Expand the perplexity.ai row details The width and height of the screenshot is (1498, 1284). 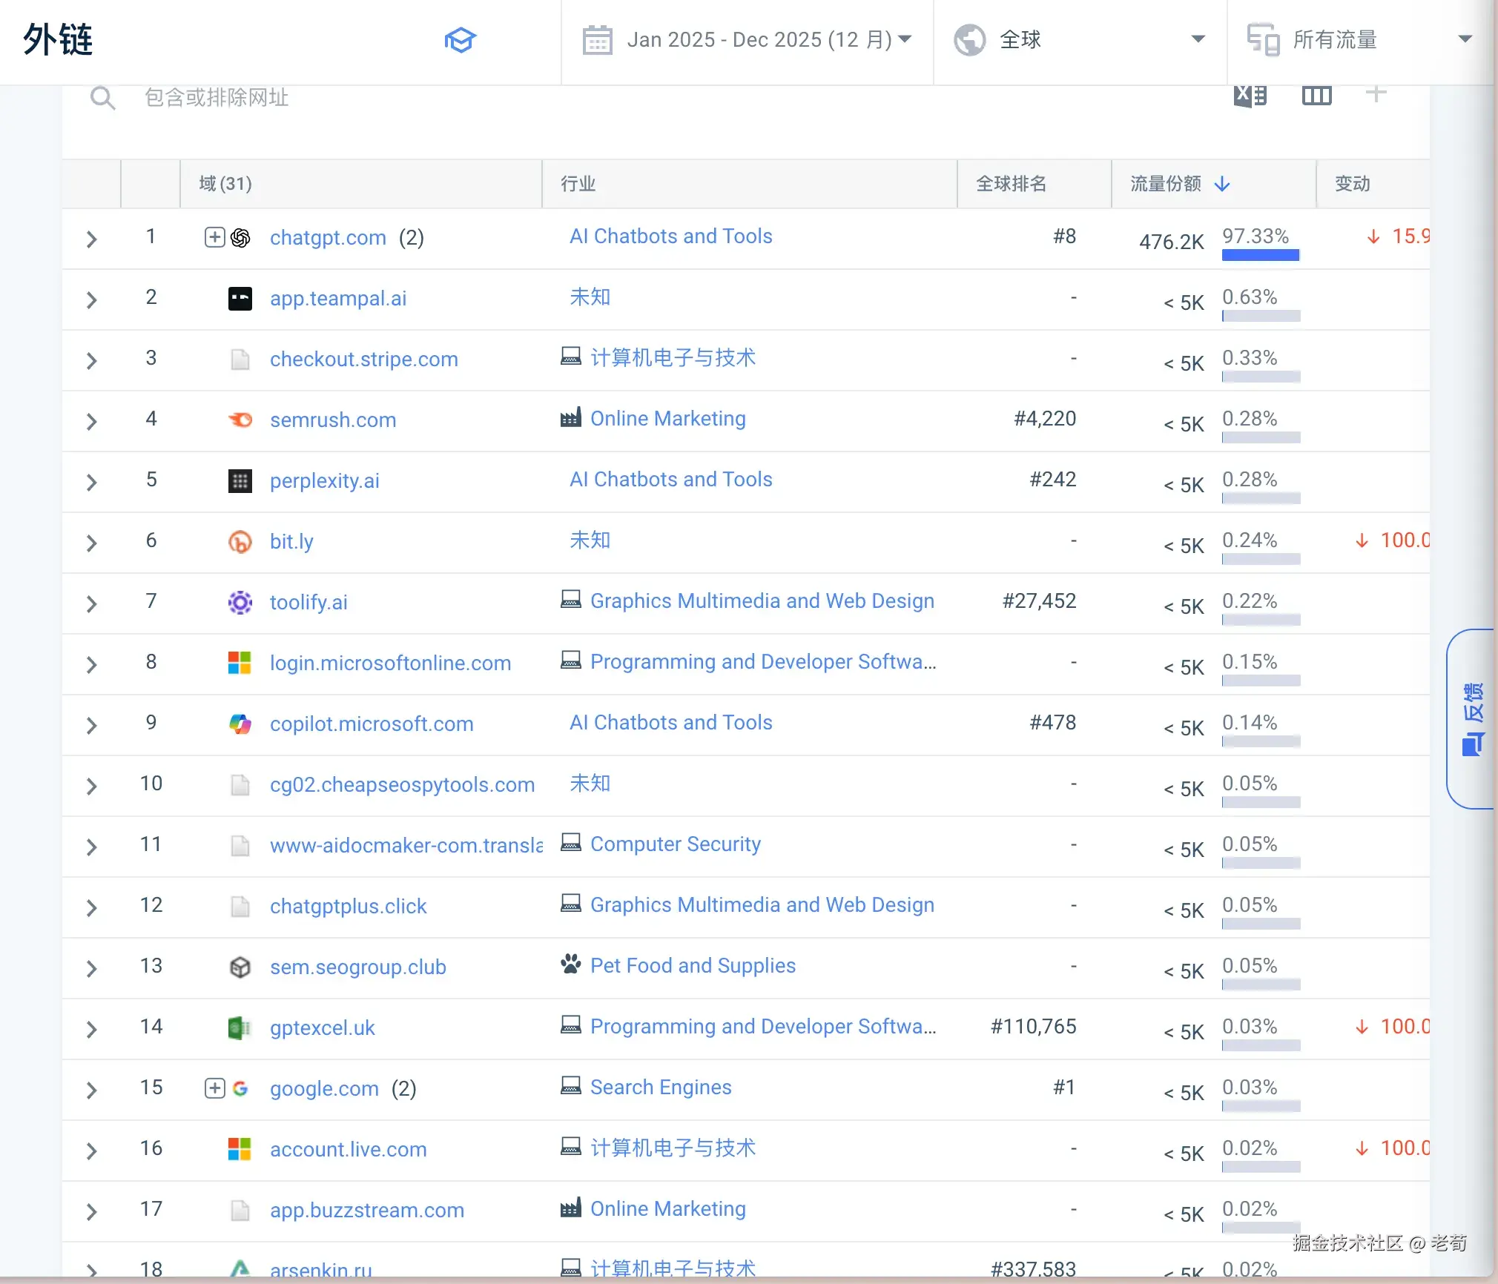(91, 483)
